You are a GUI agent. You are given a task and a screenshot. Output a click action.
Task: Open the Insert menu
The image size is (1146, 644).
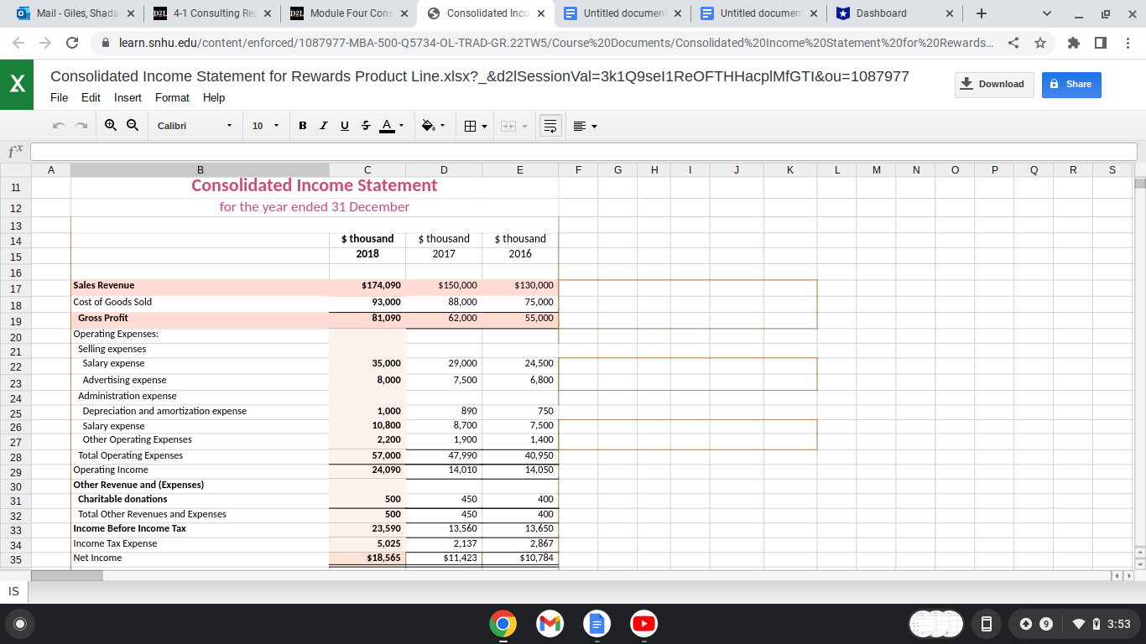(128, 97)
